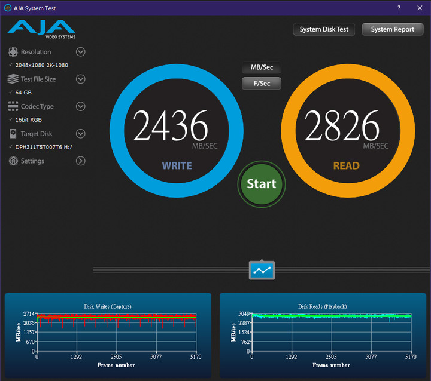
Task: Toggle the graph view chart icon
Action: (262, 271)
